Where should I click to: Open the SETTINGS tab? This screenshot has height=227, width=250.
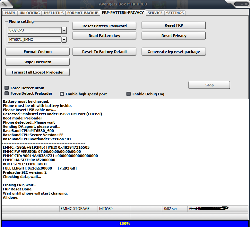175,13
